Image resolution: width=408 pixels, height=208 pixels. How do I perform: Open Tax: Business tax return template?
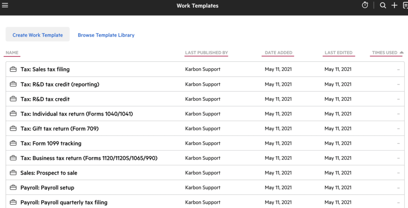[x=89, y=158]
